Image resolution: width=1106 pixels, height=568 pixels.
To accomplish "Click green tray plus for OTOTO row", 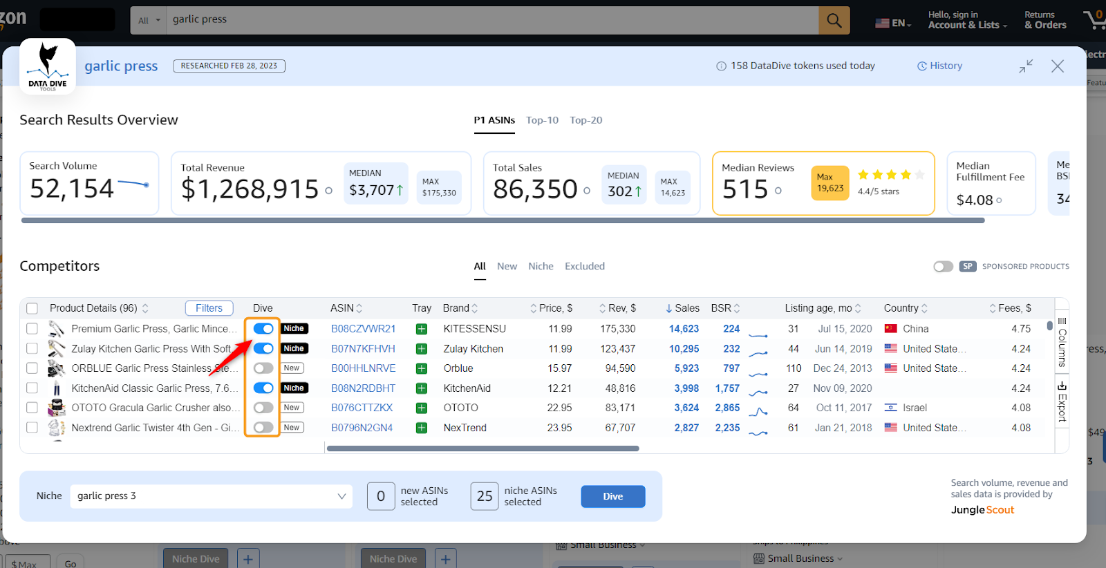I will pyautogui.click(x=421, y=408).
